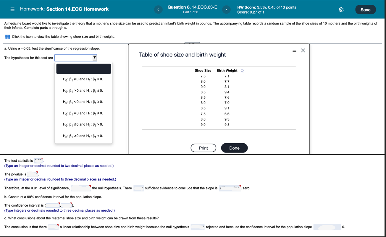Go to the previous question part arrow
Viewport: 386px width, 237px height.
coord(158,9)
